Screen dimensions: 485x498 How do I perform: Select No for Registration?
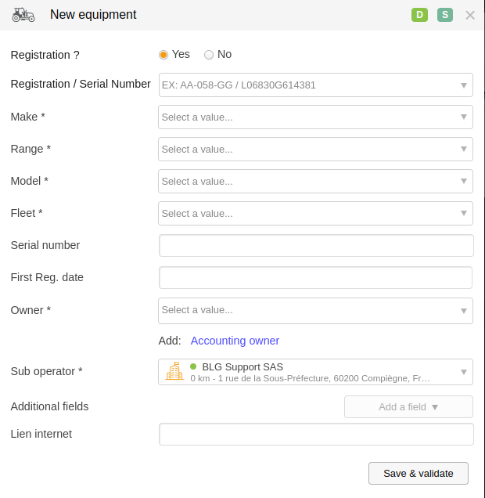(209, 55)
